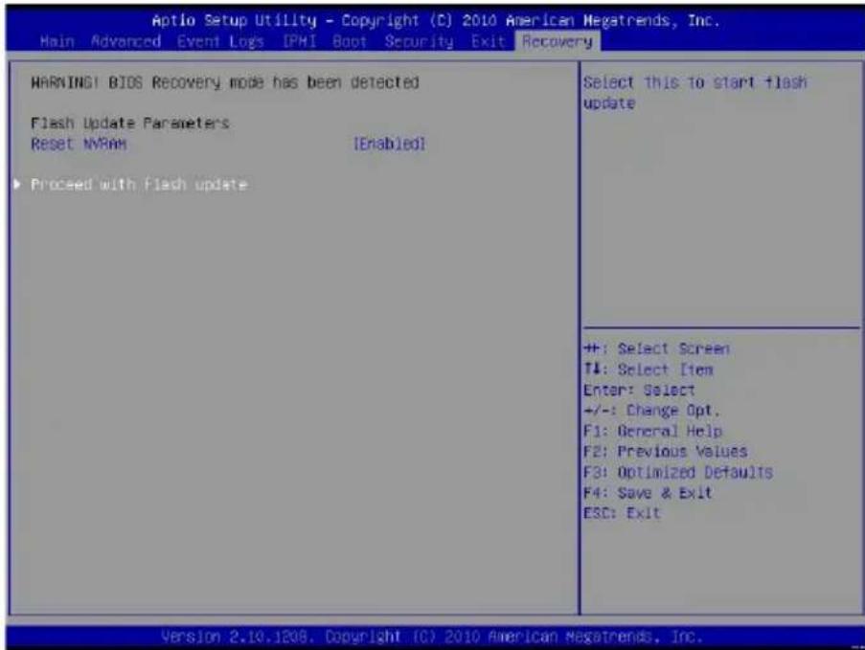The width and height of the screenshot is (865, 650).
Task: Click the BIOS Recovery mode warning text
Action: [x=225, y=82]
